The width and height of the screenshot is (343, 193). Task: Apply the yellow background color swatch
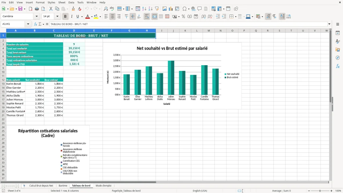96,17
